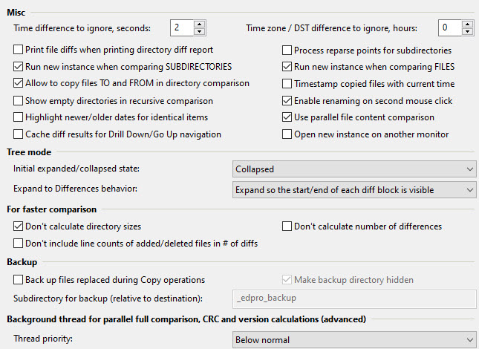
Task: Disable Use parallel file content comparison
Action: pos(287,117)
